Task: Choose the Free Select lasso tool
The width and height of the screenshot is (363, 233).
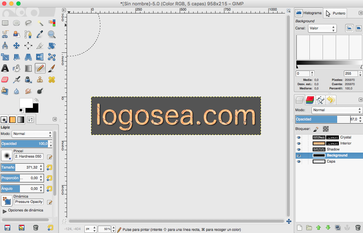Action: [x=28, y=23]
